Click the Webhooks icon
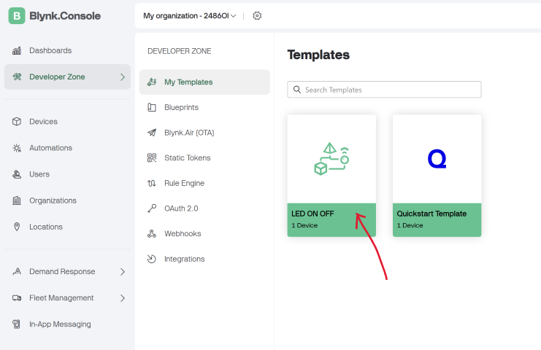541x350 pixels. (x=152, y=233)
